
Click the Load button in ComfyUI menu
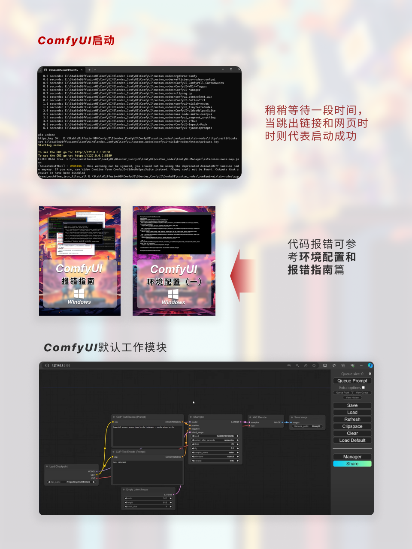tap(352, 412)
